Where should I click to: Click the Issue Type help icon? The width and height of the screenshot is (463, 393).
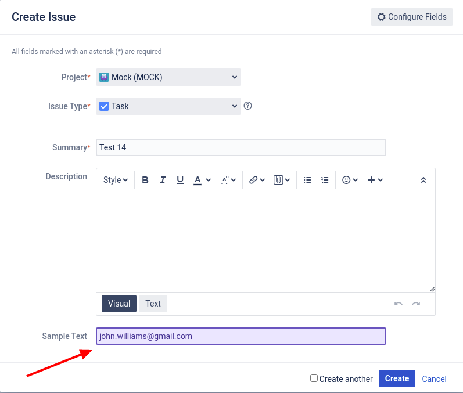247,106
